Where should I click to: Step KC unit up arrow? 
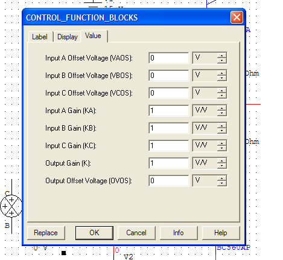coord(222,143)
